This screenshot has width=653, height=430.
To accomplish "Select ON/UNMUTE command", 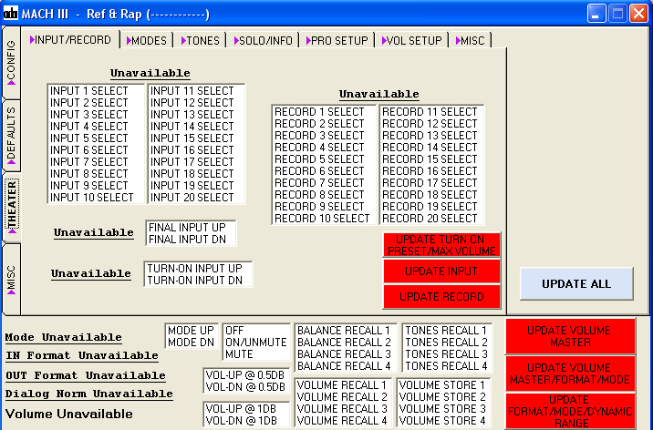I will [255, 343].
